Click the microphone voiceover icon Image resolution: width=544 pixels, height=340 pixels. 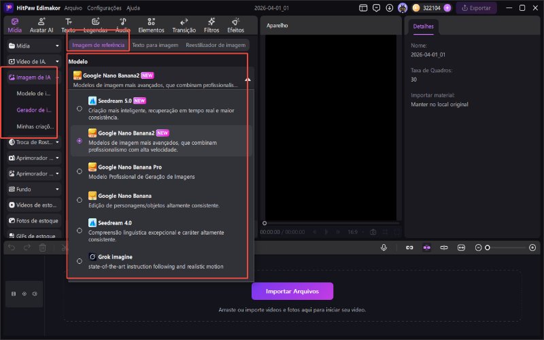pos(384,248)
